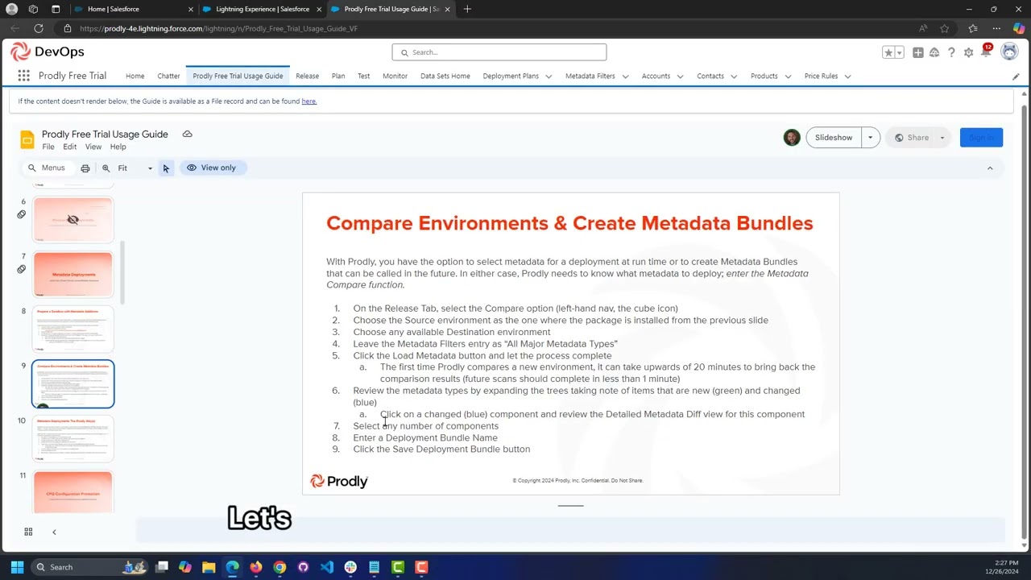Open Slideshow options dropdown arrow
The image size is (1031, 580).
point(870,138)
